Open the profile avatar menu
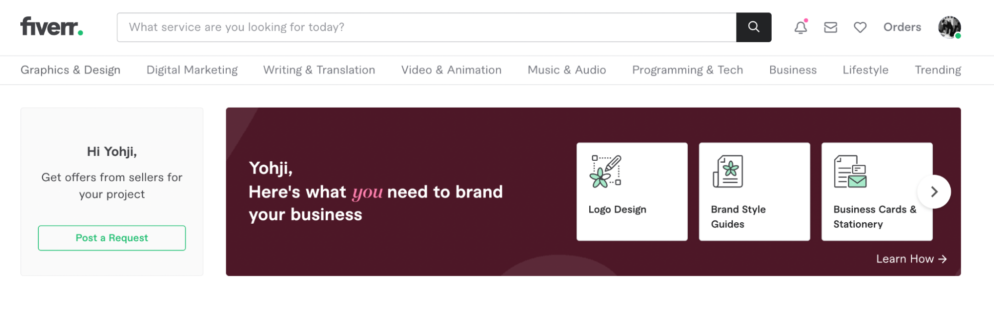 pyautogui.click(x=949, y=27)
